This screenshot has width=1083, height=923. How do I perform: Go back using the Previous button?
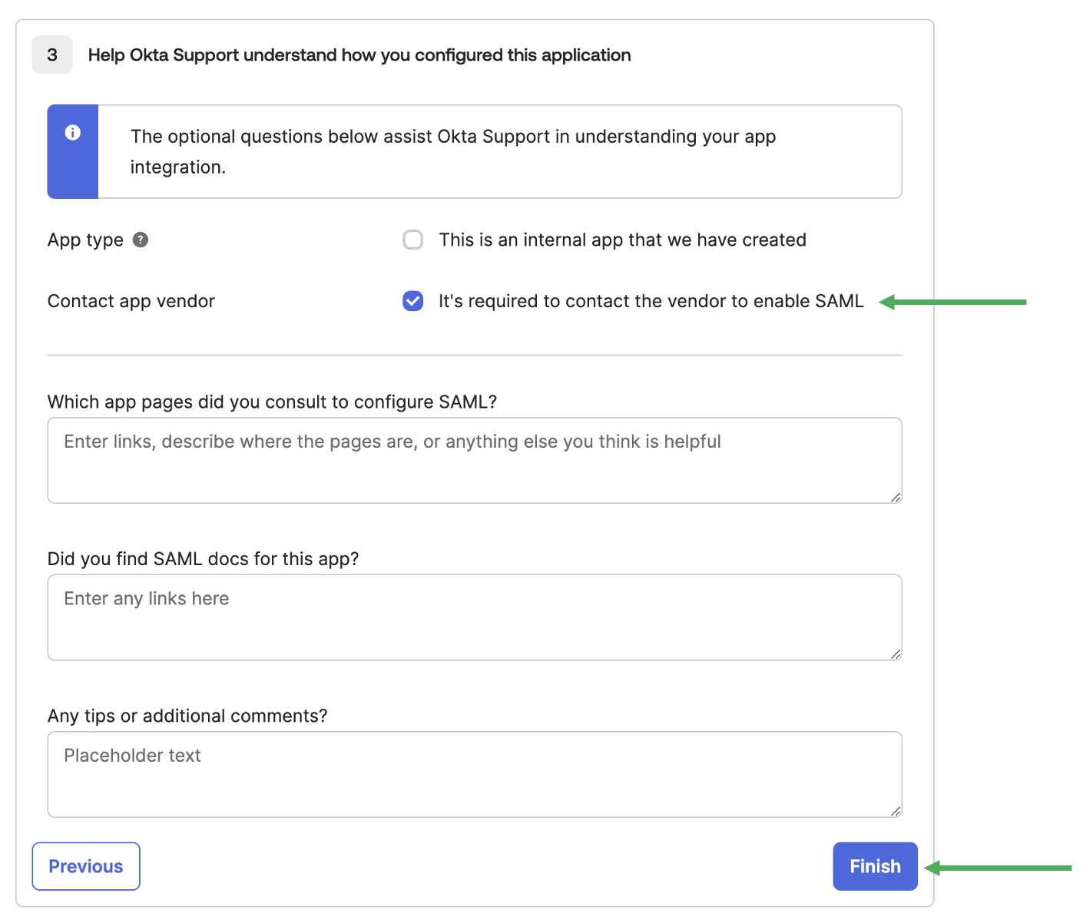(86, 866)
